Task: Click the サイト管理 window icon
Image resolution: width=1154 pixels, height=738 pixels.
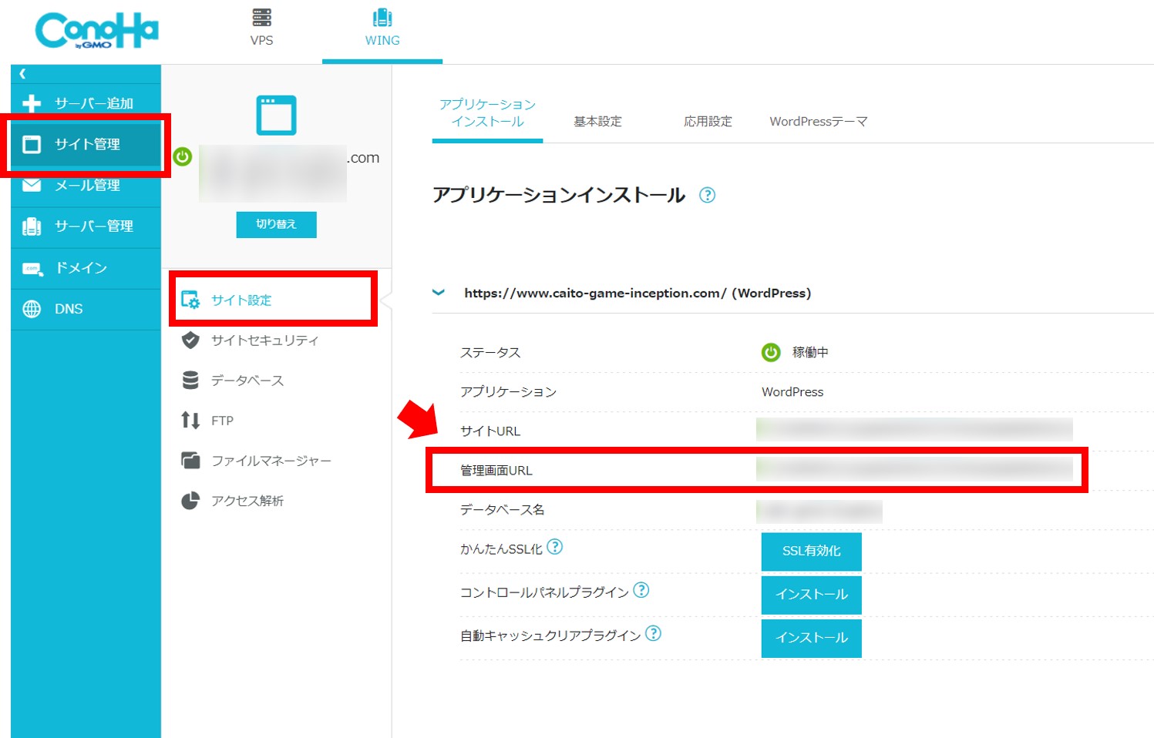Action: pyautogui.click(x=32, y=144)
